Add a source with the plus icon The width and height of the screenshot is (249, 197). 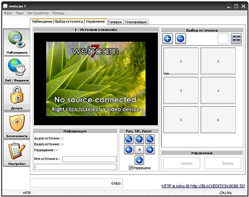tap(167, 39)
